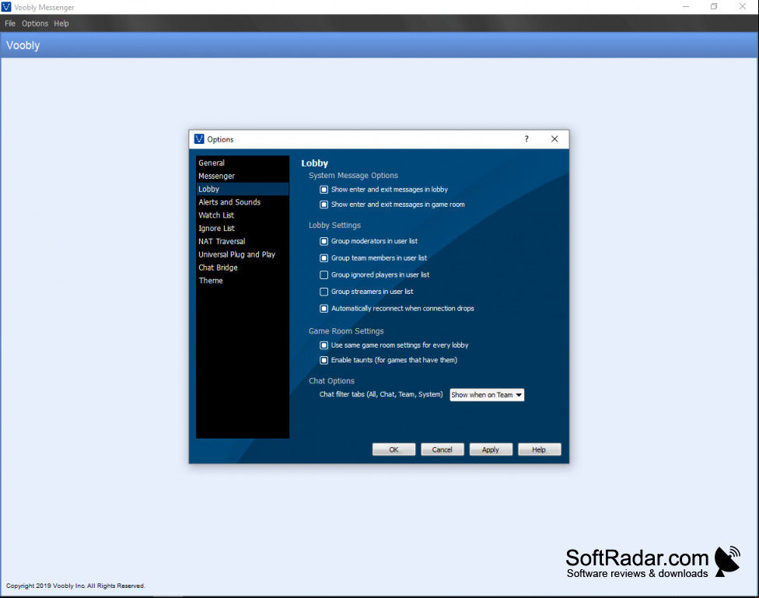The image size is (759, 598).
Task: Open the Help menu in the menu bar
Action: pyautogui.click(x=61, y=23)
